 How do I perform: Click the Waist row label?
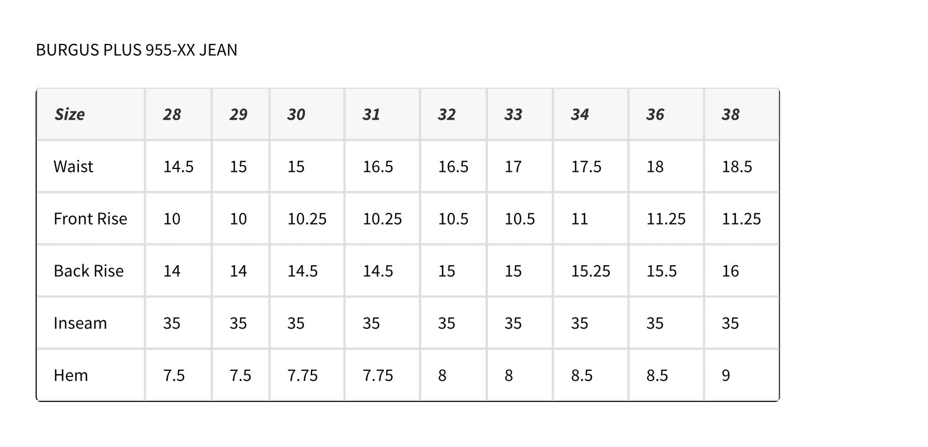coord(73,167)
